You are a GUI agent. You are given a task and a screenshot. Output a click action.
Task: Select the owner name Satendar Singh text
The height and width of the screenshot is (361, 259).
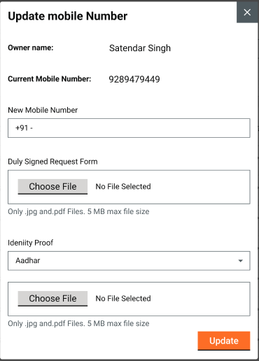coord(140,48)
